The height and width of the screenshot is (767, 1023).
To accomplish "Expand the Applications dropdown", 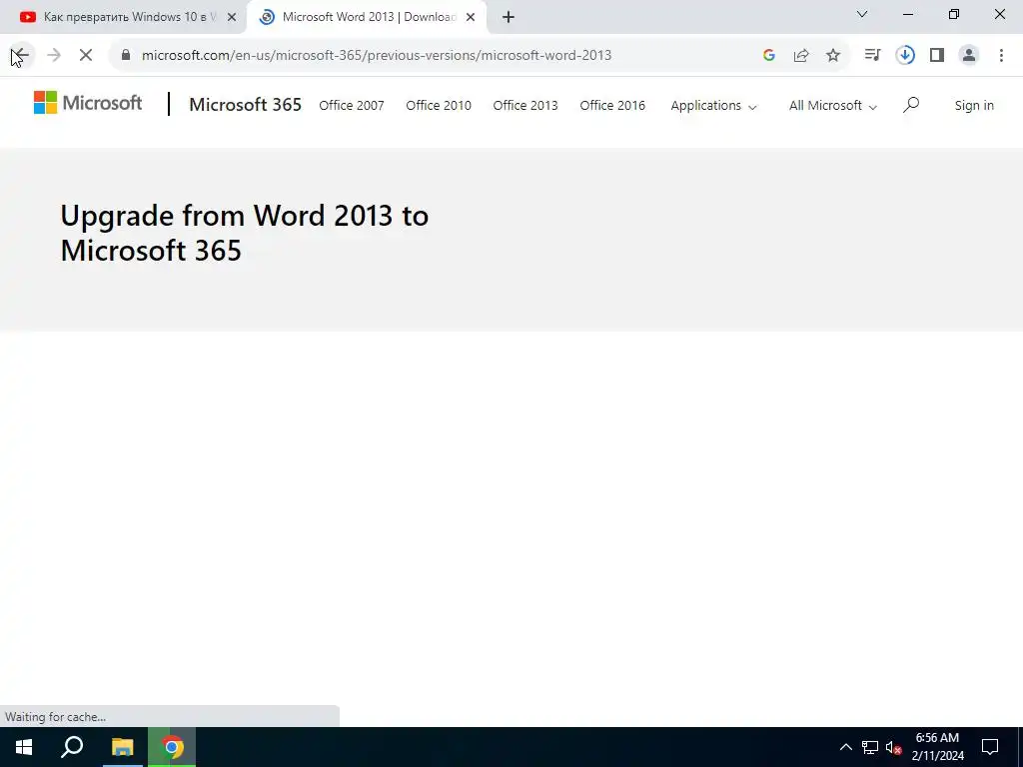I will pyautogui.click(x=713, y=106).
